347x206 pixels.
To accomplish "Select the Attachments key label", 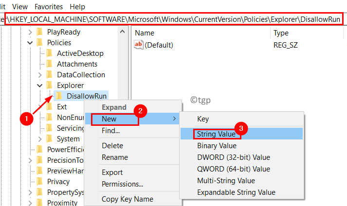I will [77, 64].
